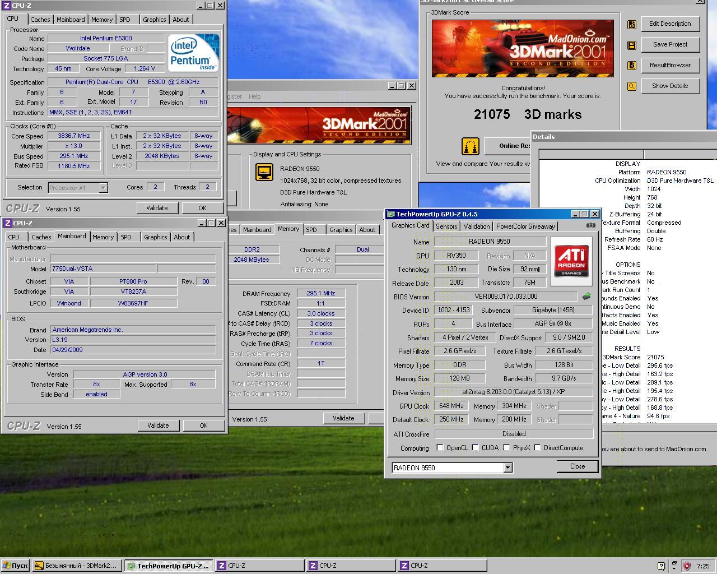Viewport: 717px width, 574px height.
Task: Click the MadOnion 3DMark2001 banner in score window
Action: click(523, 48)
